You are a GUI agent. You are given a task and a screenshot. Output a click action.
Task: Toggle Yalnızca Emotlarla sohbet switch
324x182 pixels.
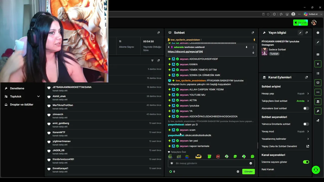click(x=306, y=124)
